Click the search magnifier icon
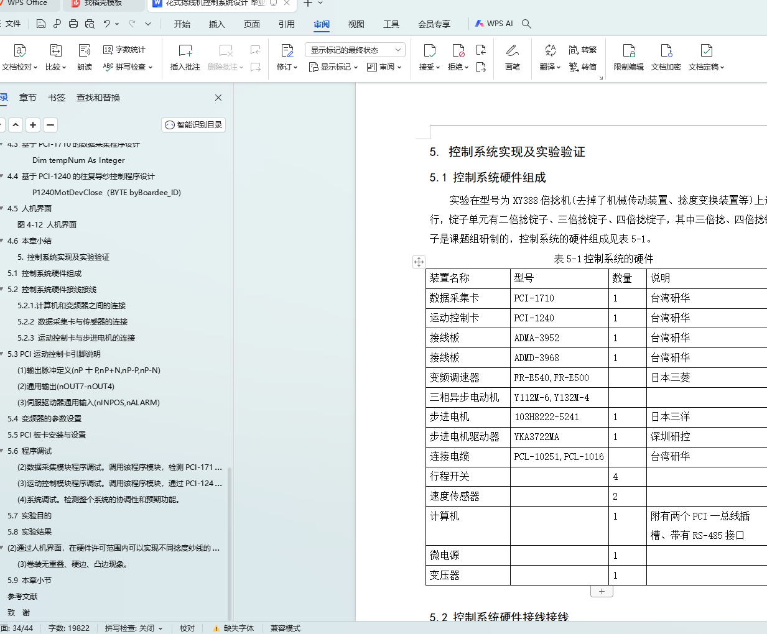This screenshot has width=767, height=634. point(526,24)
